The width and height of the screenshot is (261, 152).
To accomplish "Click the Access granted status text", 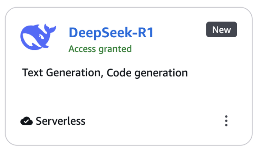I will click(100, 49).
